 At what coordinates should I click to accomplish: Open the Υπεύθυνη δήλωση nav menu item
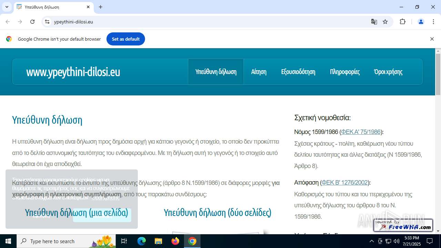pyautogui.click(x=216, y=72)
